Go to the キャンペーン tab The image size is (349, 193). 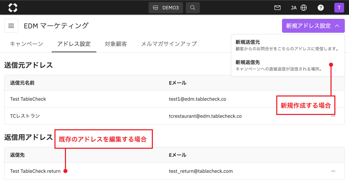click(27, 44)
